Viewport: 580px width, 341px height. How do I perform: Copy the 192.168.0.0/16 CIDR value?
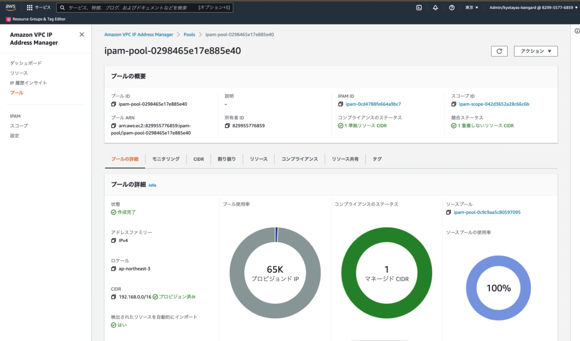[x=114, y=297]
